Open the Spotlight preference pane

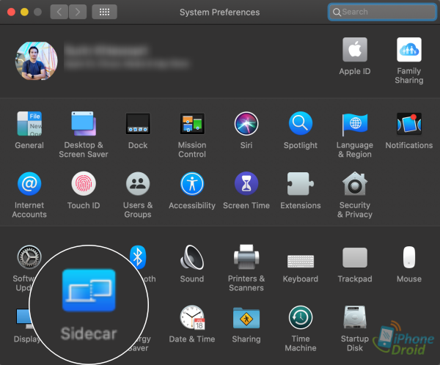(x=301, y=124)
